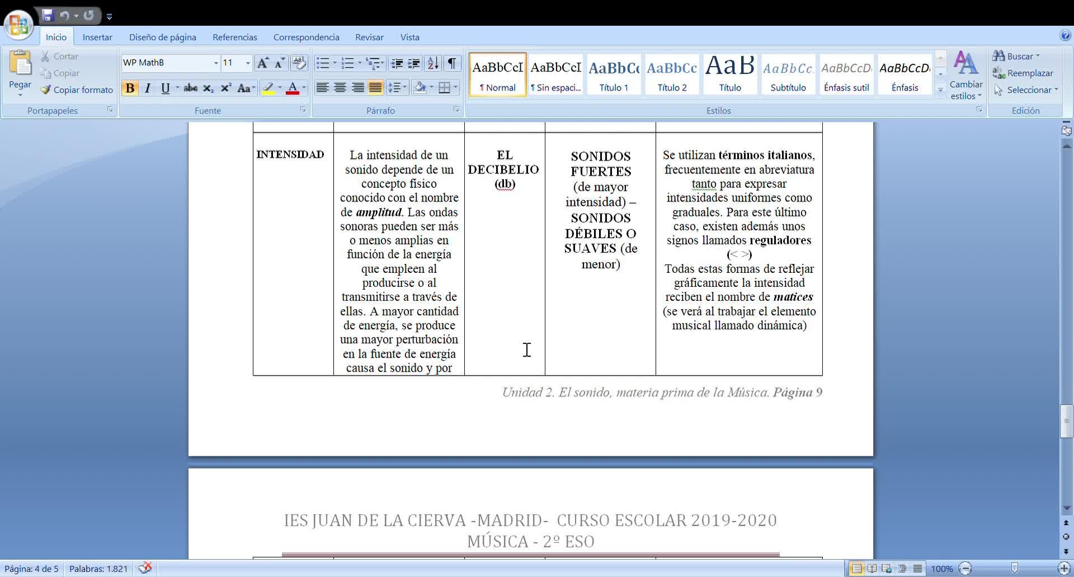The width and height of the screenshot is (1074, 577).
Task: Zoom out with minus button
Action: [965, 569]
